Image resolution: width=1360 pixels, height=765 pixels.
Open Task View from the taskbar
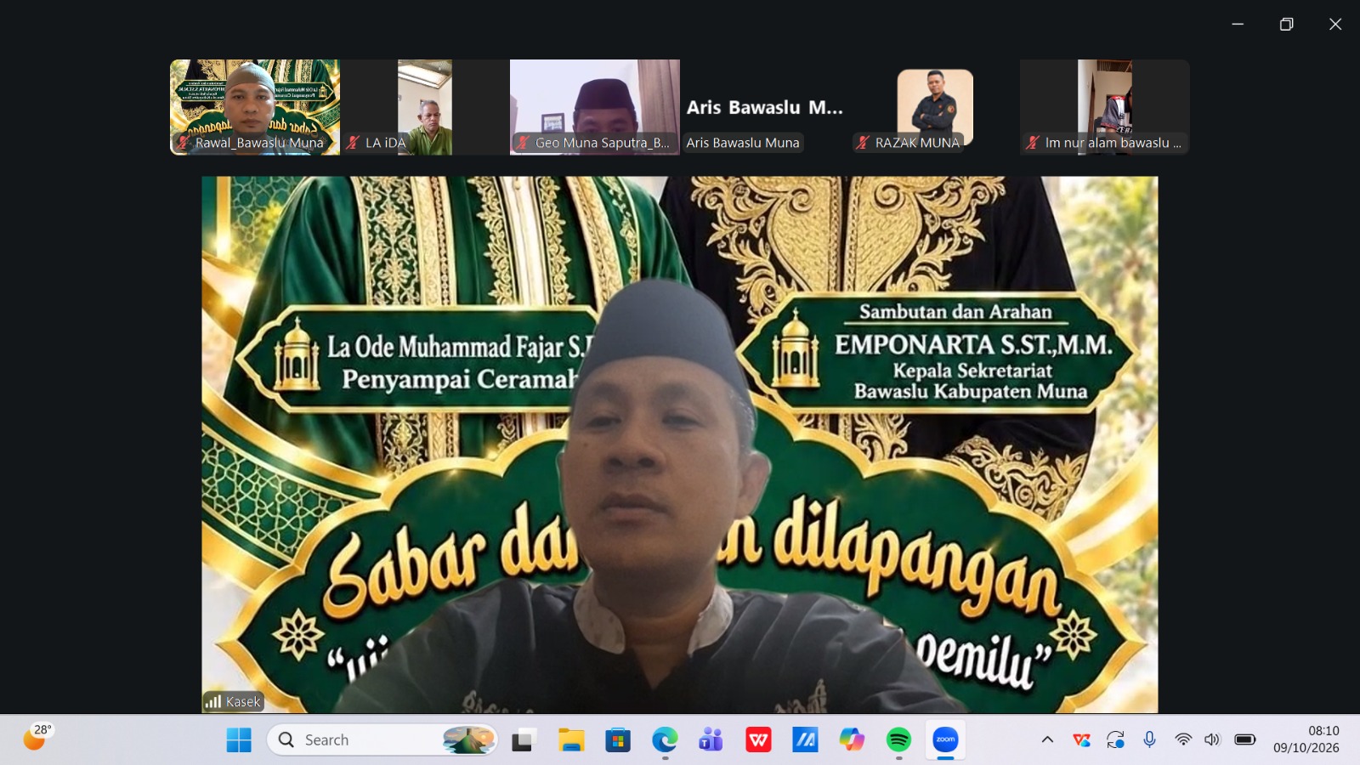(522, 740)
